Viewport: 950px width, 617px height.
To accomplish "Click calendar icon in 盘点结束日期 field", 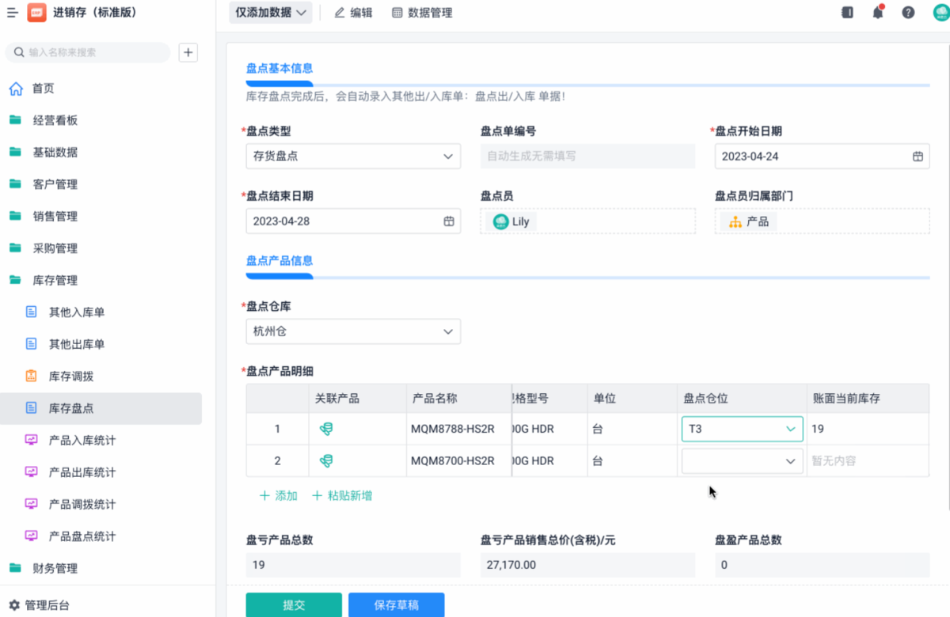I will 448,221.
